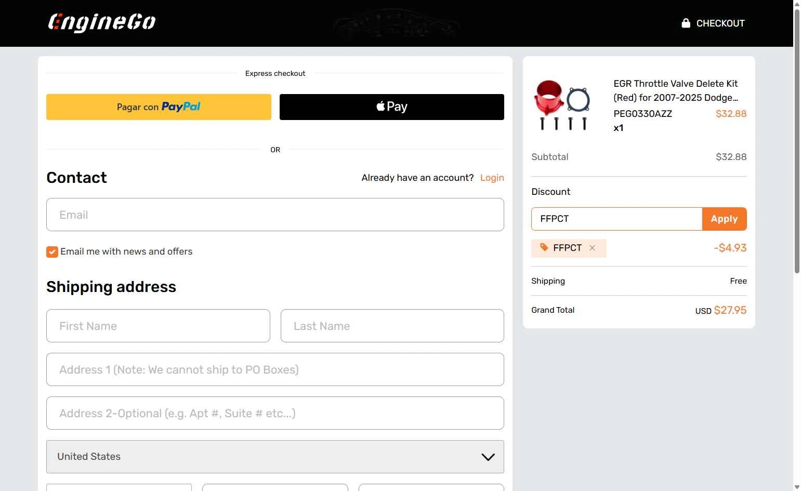Remove the FFPCT discount code
Image resolution: width=801 pixels, height=491 pixels.
click(x=592, y=248)
